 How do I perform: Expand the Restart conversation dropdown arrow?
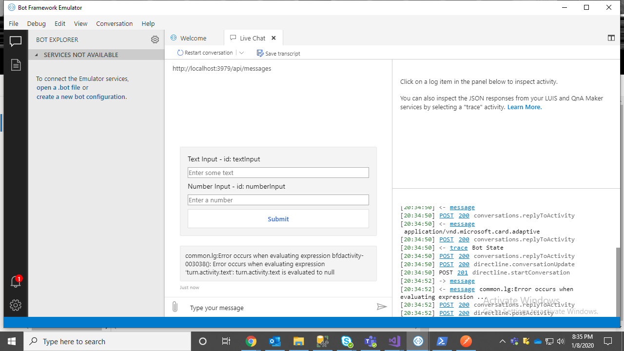[242, 53]
